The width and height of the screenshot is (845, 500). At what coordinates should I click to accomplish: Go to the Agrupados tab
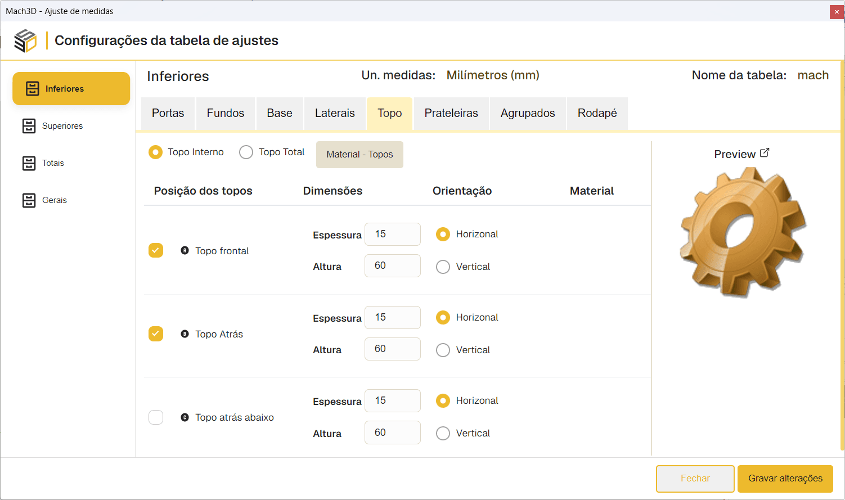click(528, 114)
